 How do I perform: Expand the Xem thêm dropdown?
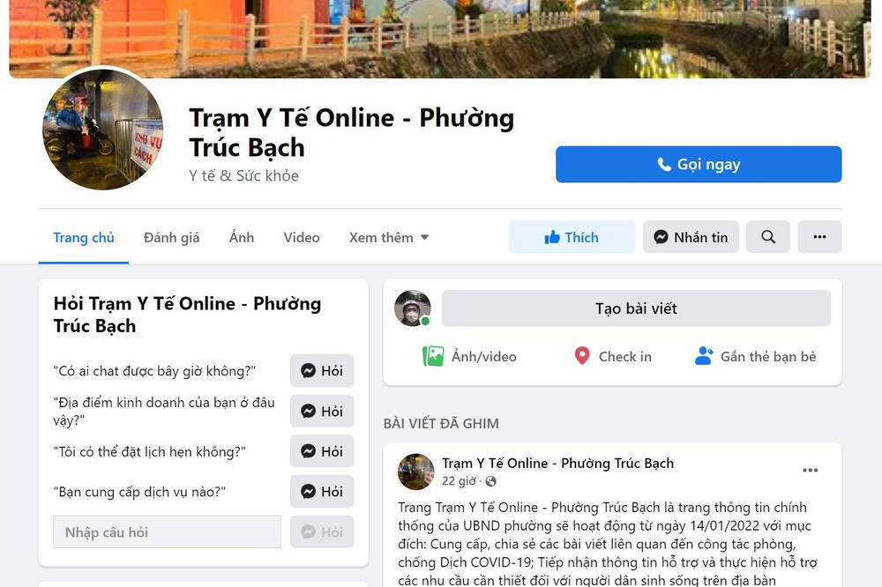pyautogui.click(x=389, y=237)
